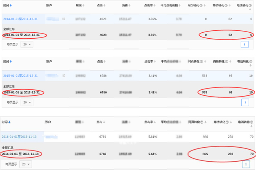Click the blue 时间 sort arrow in 2015 table
This screenshot has height=170, width=256.
pyautogui.click(x=11, y=61)
